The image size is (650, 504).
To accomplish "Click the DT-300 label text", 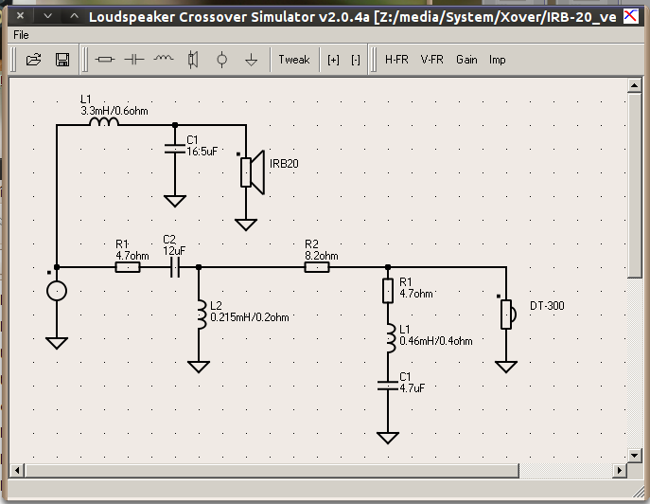I will (547, 306).
